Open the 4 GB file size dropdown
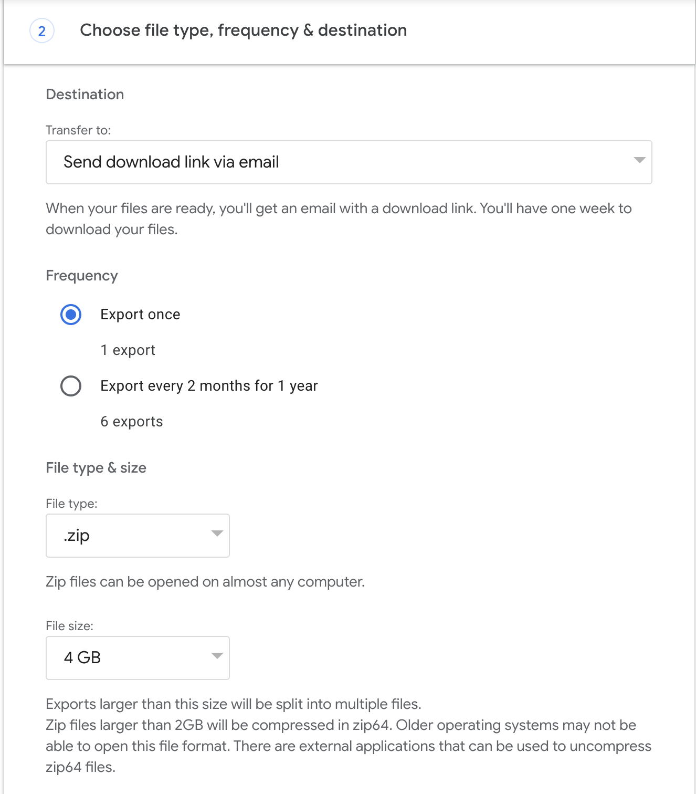The height and width of the screenshot is (794, 696). [138, 658]
